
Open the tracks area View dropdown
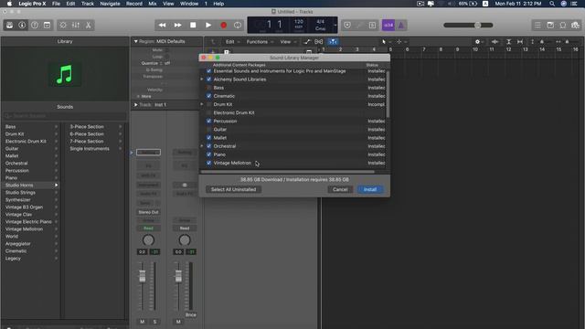288,42
